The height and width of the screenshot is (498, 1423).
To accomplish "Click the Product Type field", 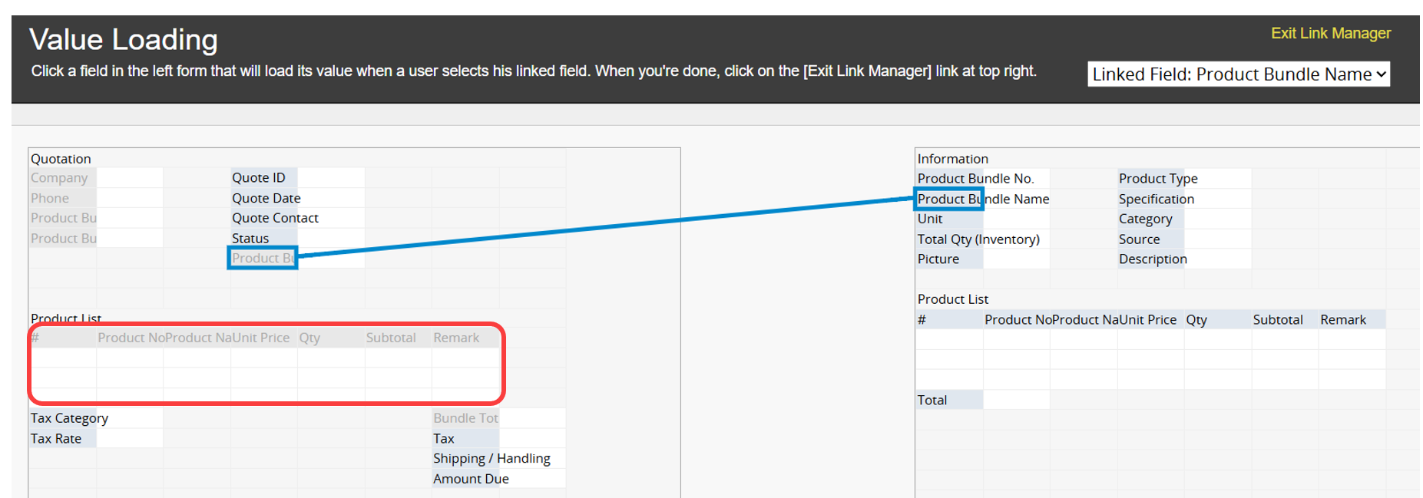I will [1158, 179].
